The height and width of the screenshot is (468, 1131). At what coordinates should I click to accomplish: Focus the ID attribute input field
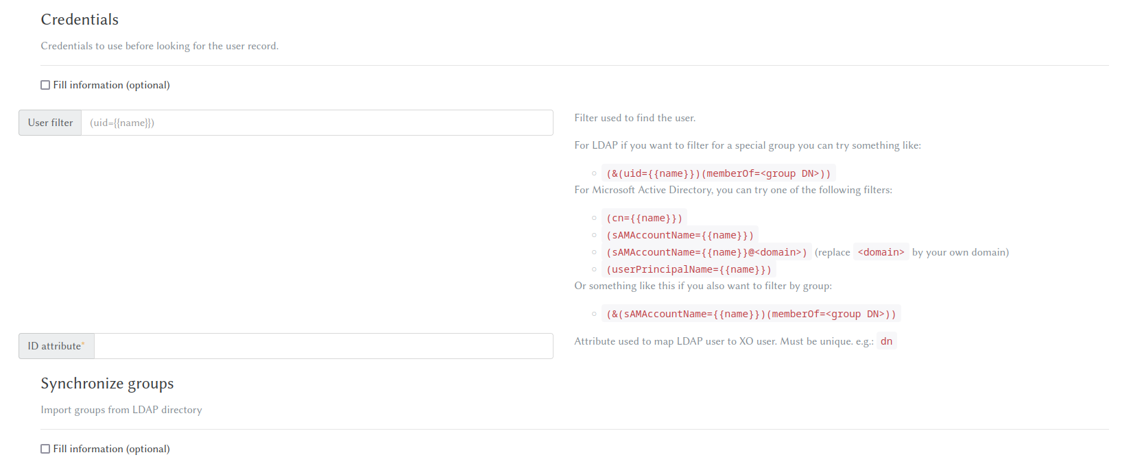tap(324, 346)
